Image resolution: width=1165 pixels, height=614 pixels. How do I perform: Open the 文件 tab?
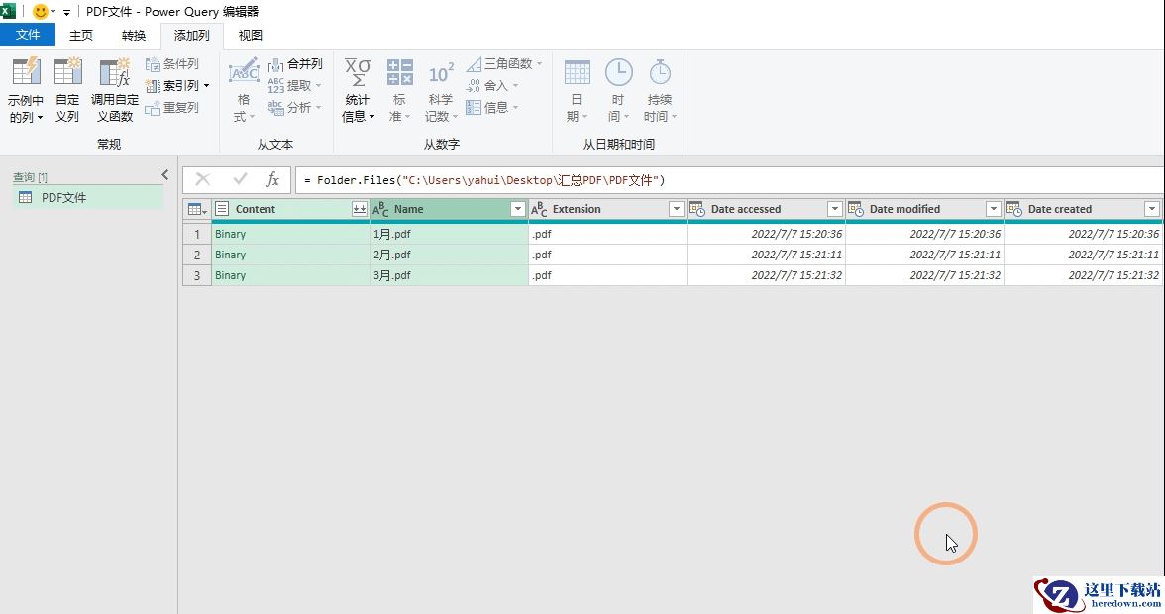[x=28, y=35]
